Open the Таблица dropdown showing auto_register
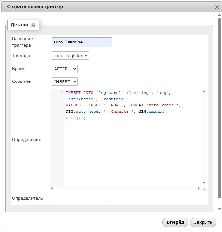Screen dimensions: 222x232 pos(70,56)
